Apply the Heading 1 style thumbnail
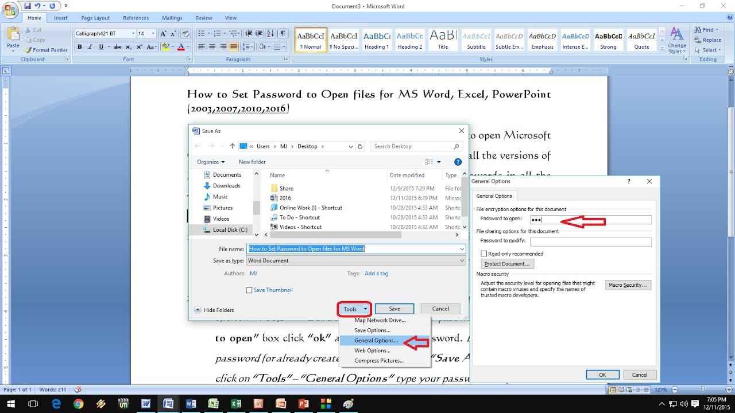Viewport: 735px width, 413px height. pos(377,40)
